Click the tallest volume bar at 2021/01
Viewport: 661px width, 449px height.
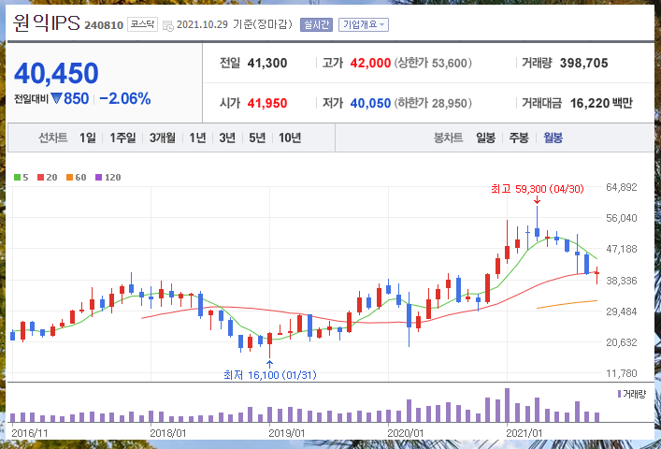tap(507, 405)
